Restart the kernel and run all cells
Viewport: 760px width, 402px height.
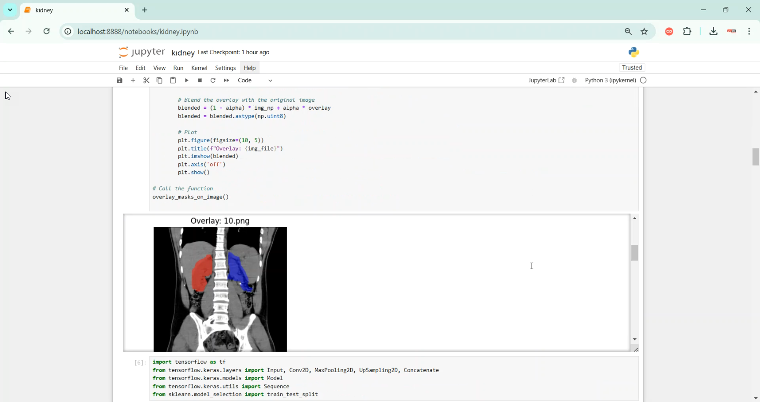pyautogui.click(x=226, y=81)
